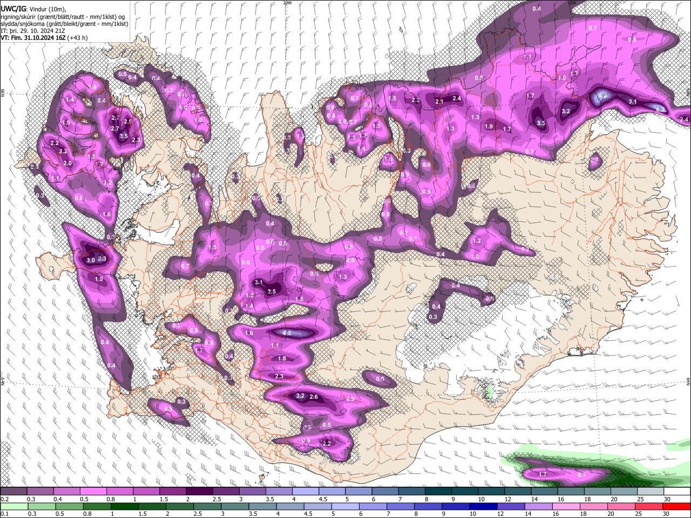
Task: Pick light gray snow swatch between 25 and 30
Action: 651,491
